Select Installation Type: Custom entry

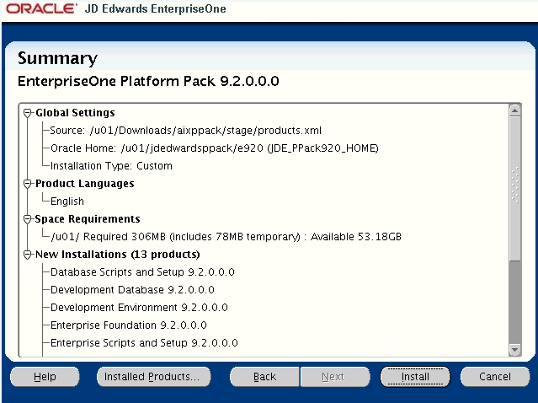point(111,166)
